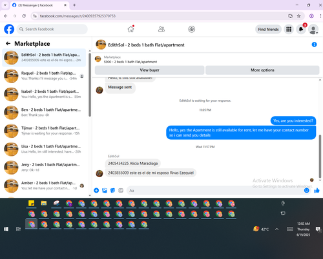323x259 pixels.
Task: Open new browser tab with plus
Action: [74, 5]
